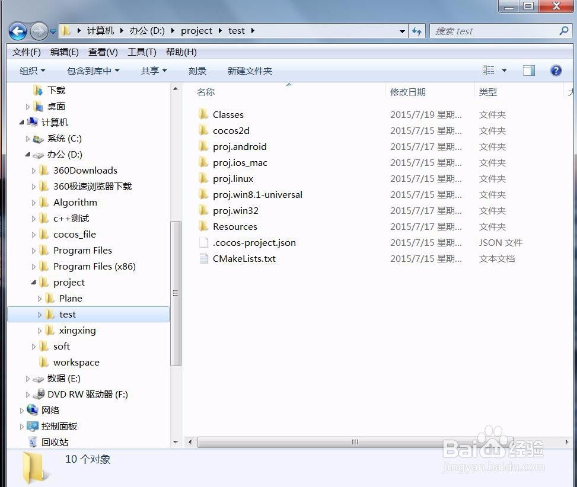
Task: Go back with the Back arrow button
Action: (18, 31)
